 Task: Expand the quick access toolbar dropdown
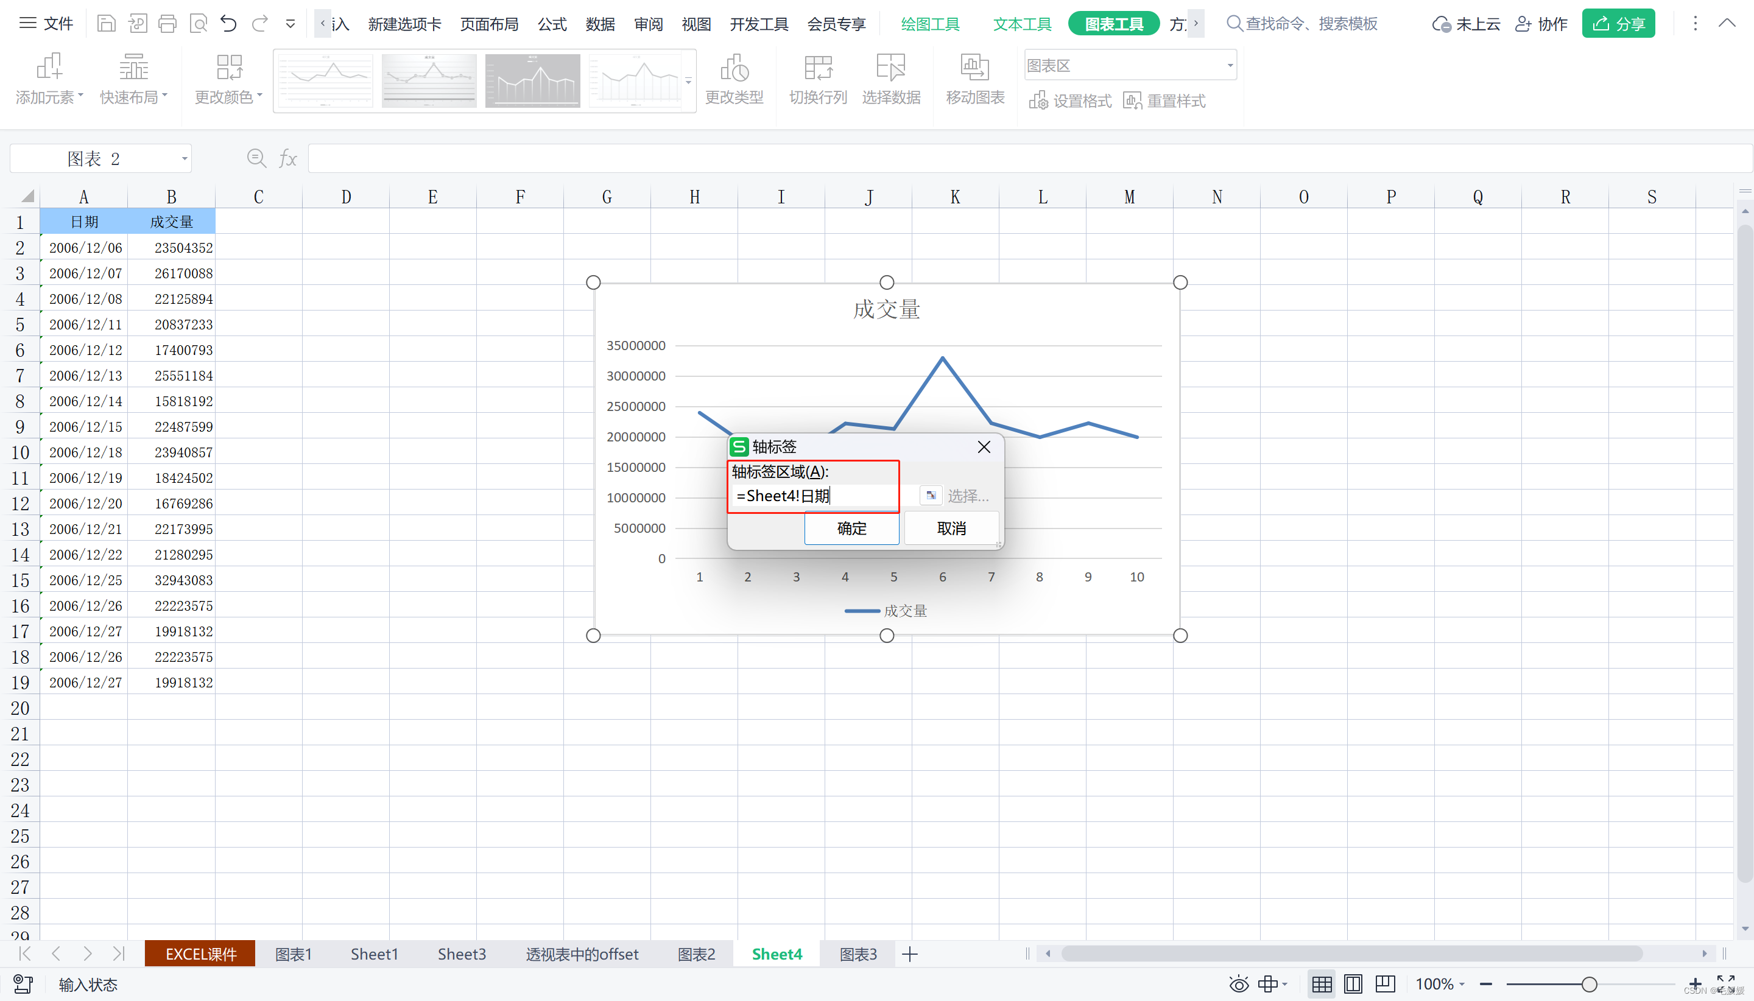[290, 24]
